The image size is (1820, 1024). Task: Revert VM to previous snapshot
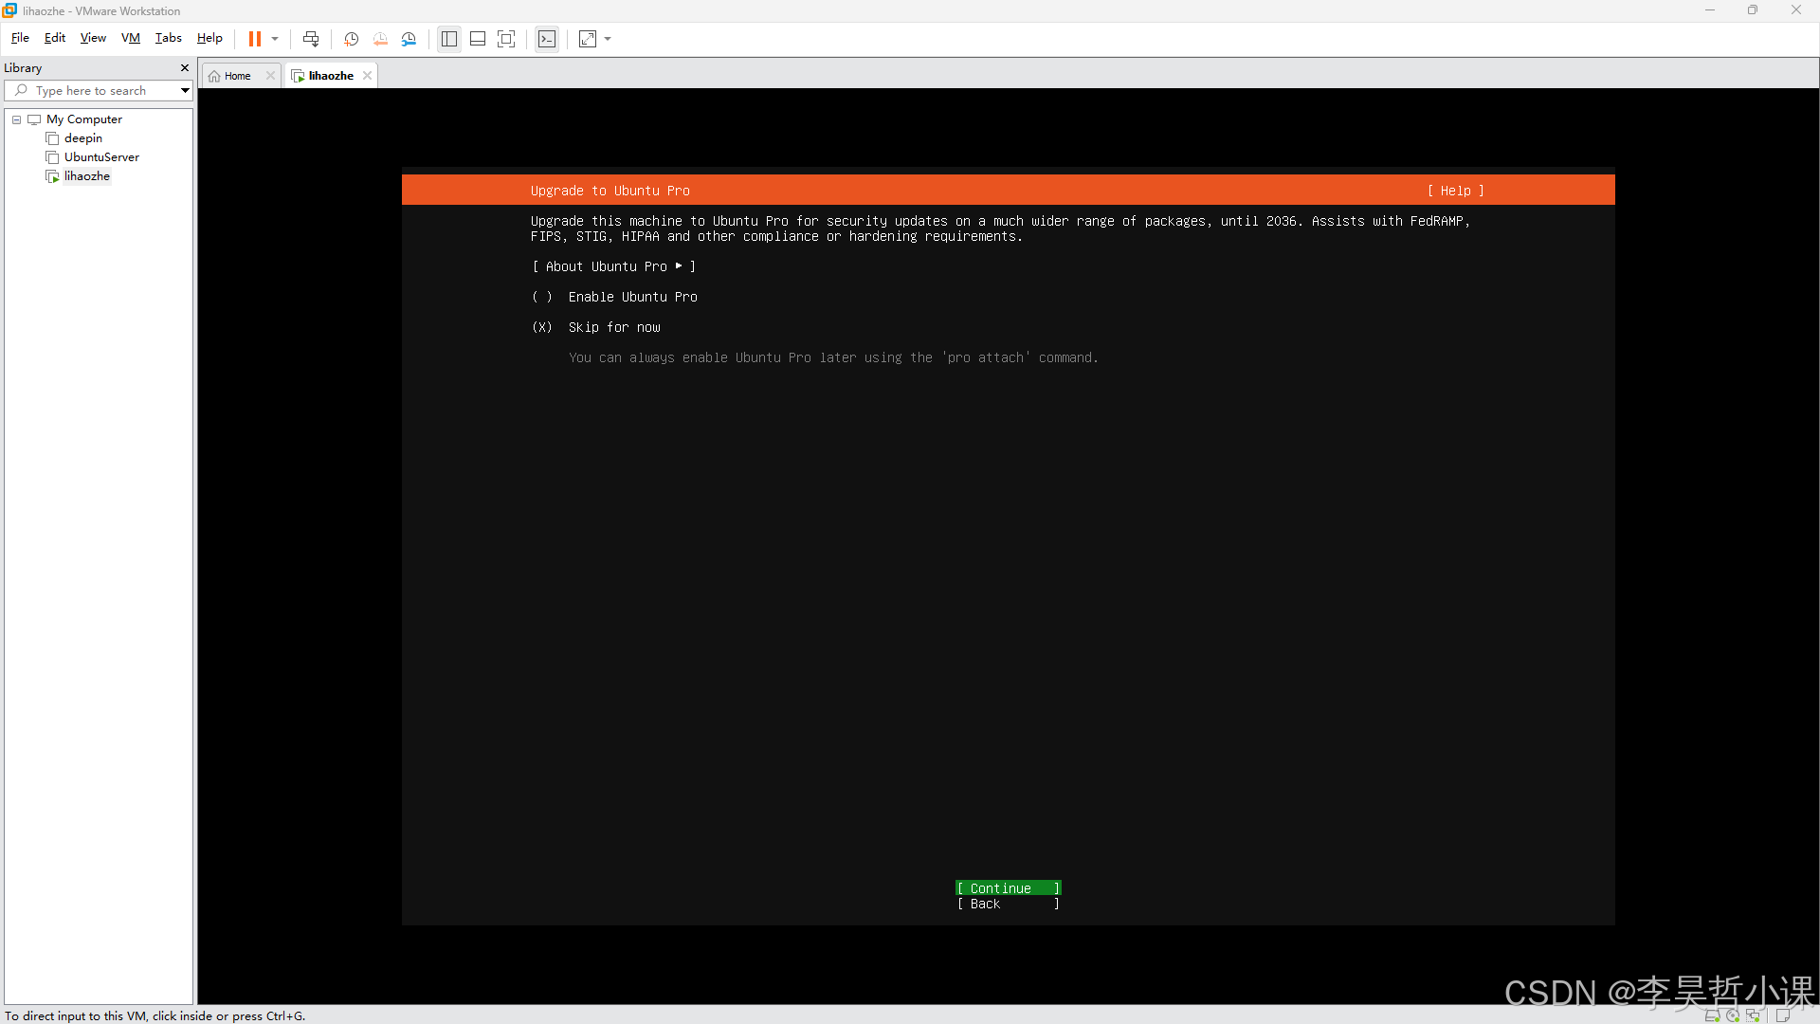coord(380,39)
